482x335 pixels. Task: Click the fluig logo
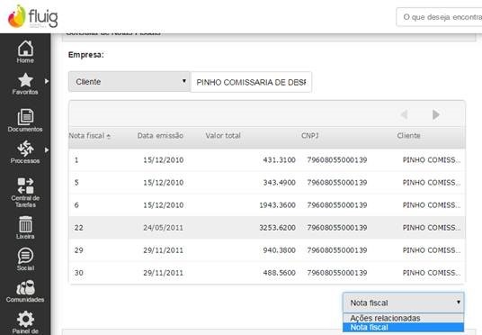[x=32, y=16]
